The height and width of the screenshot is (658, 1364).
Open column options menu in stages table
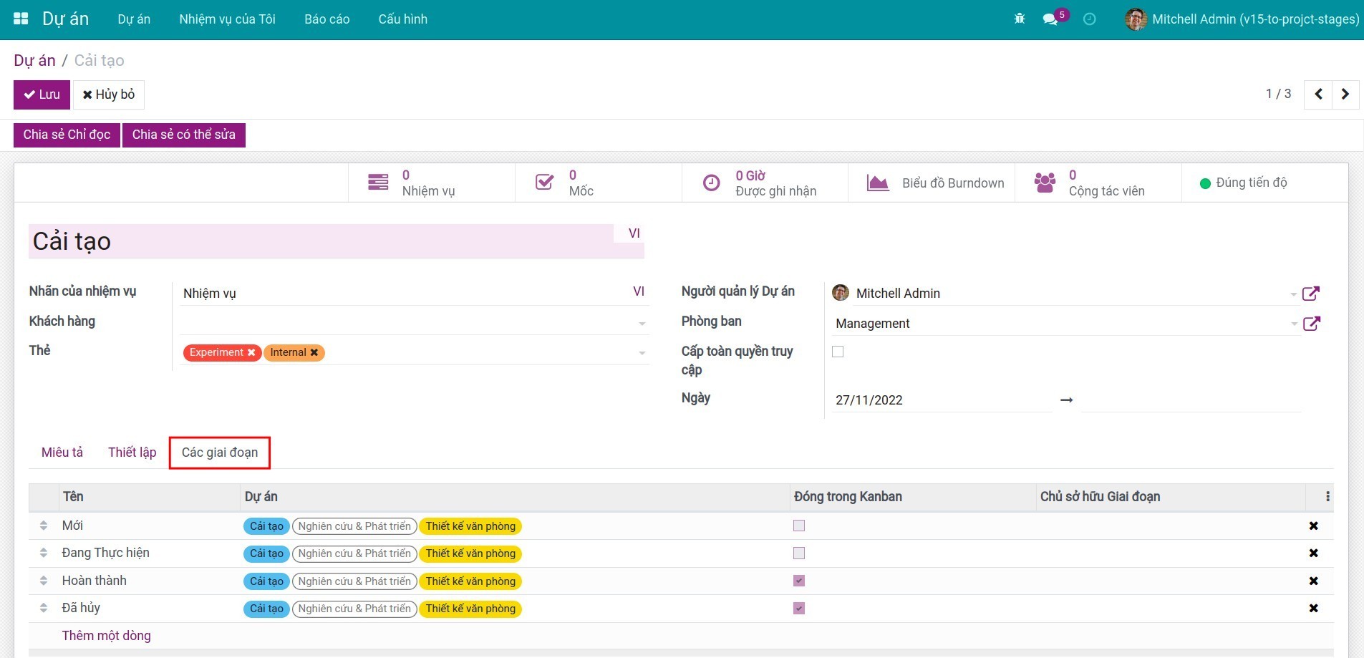pyautogui.click(x=1327, y=497)
